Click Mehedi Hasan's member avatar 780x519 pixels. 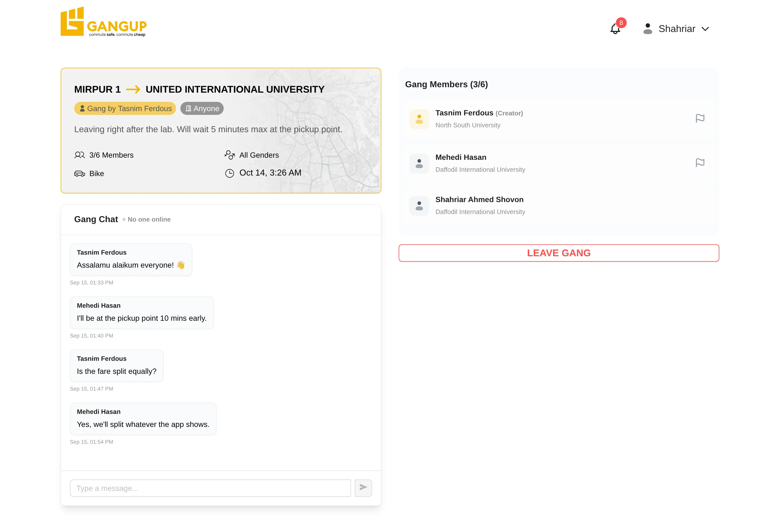419,164
